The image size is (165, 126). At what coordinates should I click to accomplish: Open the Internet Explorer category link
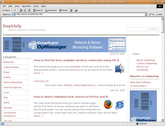[13, 87]
